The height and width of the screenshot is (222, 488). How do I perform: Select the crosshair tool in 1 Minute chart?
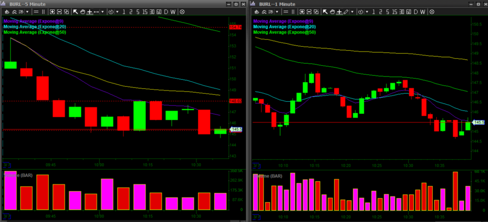click(339, 11)
